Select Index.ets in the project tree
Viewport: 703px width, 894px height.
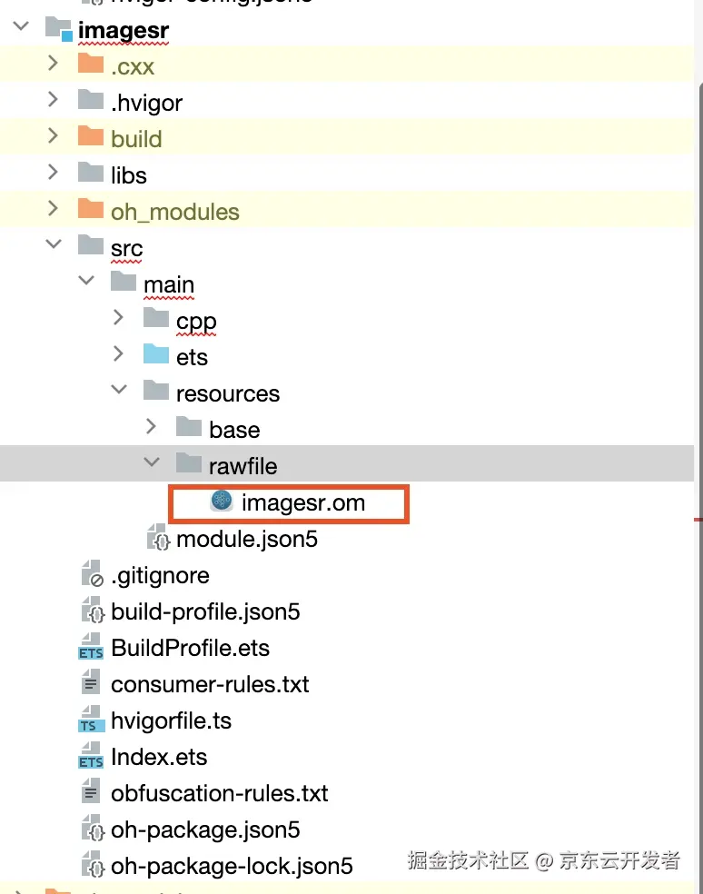click(159, 757)
